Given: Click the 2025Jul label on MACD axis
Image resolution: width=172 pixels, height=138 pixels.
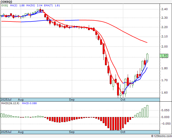Looking at the screenshot, I should 6,132.
